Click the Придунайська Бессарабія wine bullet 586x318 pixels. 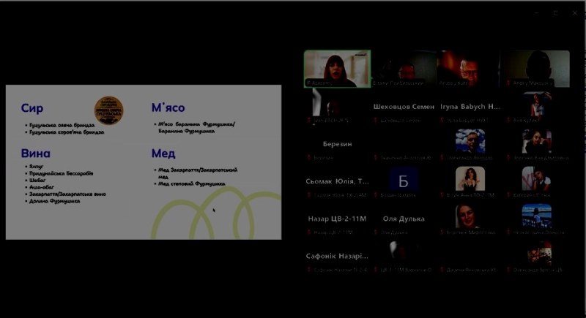62,173
